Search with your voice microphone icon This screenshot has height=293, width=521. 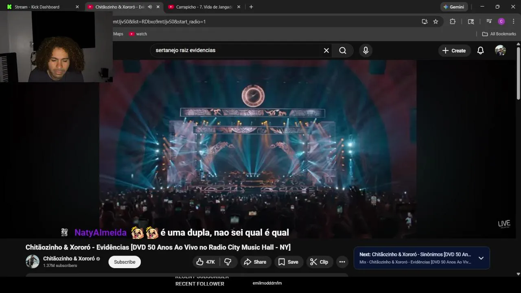click(366, 50)
